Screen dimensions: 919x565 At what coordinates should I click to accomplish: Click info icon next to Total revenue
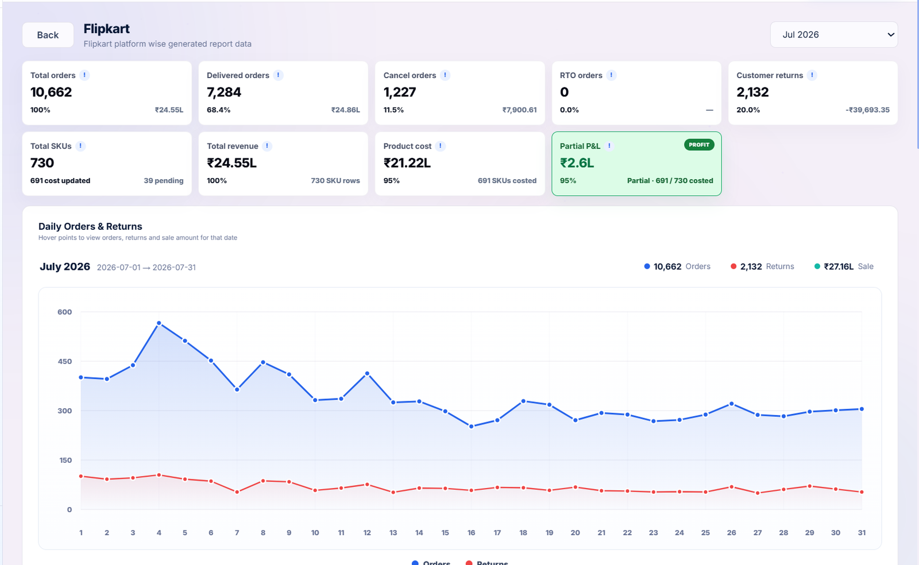pyautogui.click(x=267, y=146)
